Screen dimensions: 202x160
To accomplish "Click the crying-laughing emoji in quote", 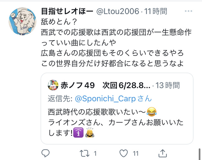I will tap(152, 112).
